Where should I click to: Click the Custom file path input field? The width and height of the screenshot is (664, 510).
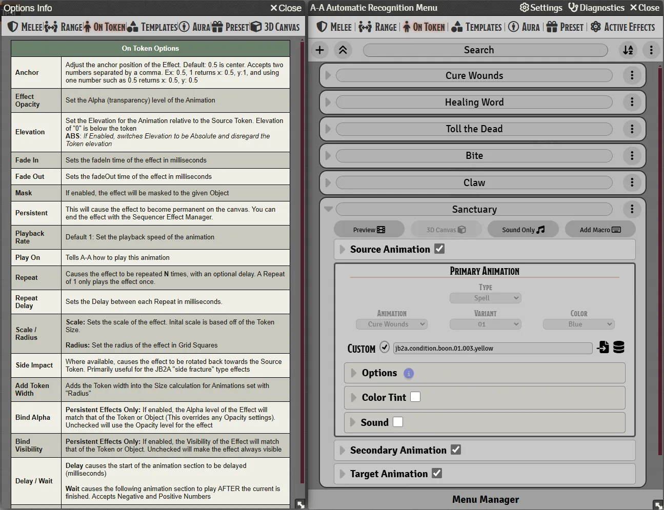pyautogui.click(x=493, y=348)
